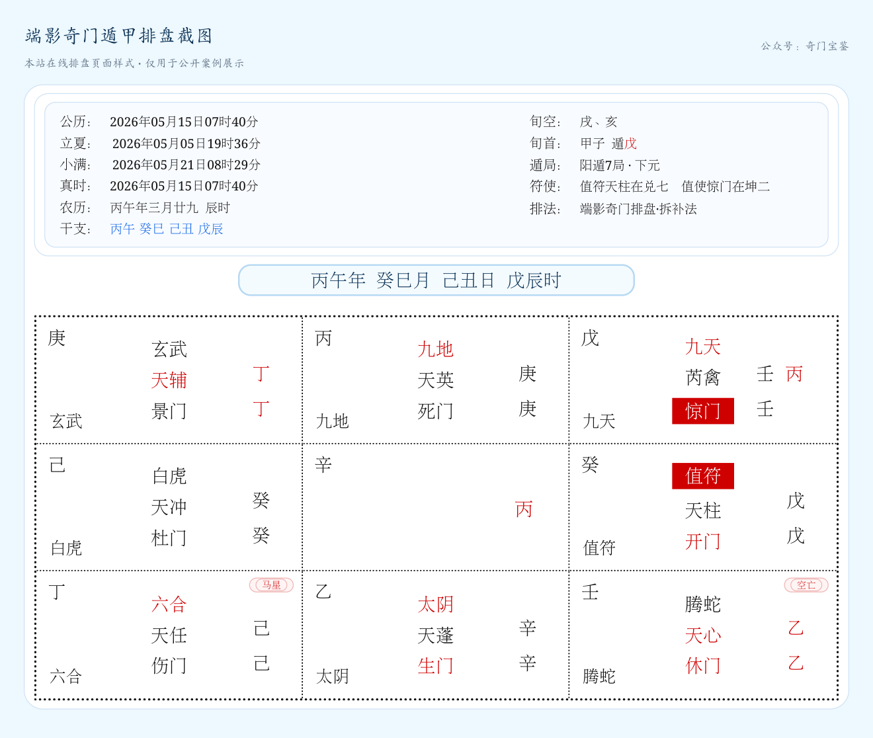Click the 天英 star
This screenshot has height=738, width=873.
pyautogui.click(x=436, y=380)
